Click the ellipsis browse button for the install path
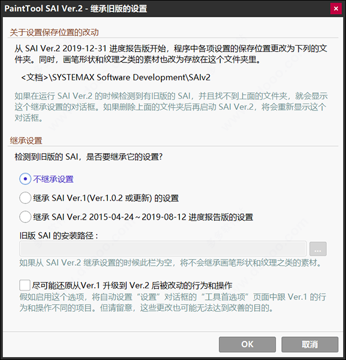 (318, 248)
